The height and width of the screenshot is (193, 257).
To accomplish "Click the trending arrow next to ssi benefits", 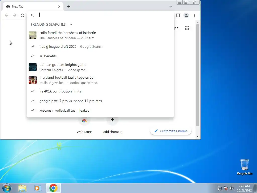I will coord(33,56).
